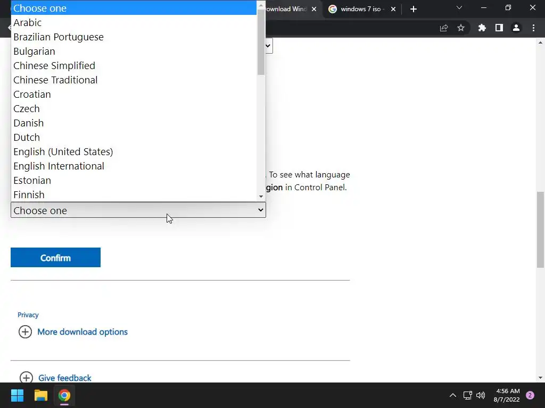Open the Privacy link
Viewport: 545px width, 408px height.
coord(28,314)
